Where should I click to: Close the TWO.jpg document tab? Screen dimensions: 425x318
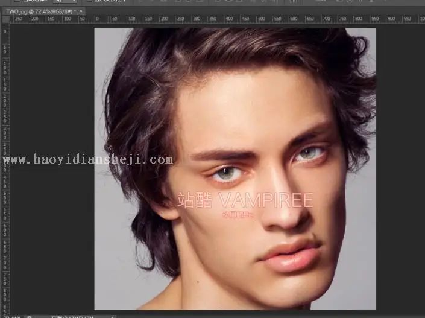click(81, 11)
